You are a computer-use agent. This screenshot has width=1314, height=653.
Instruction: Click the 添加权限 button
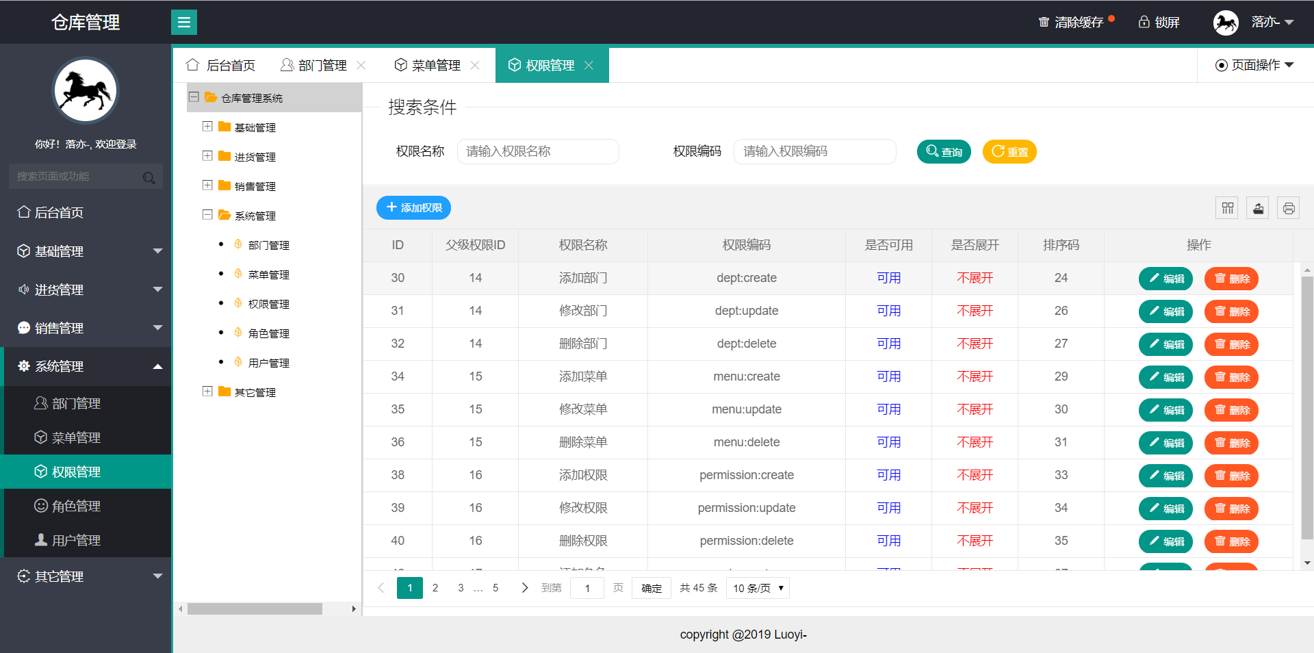point(413,207)
